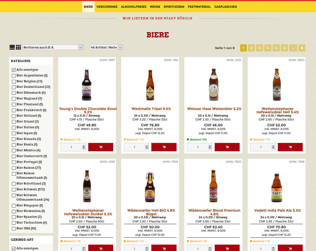Open Vedett India Pale Ale 5.5% link

coord(278,211)
